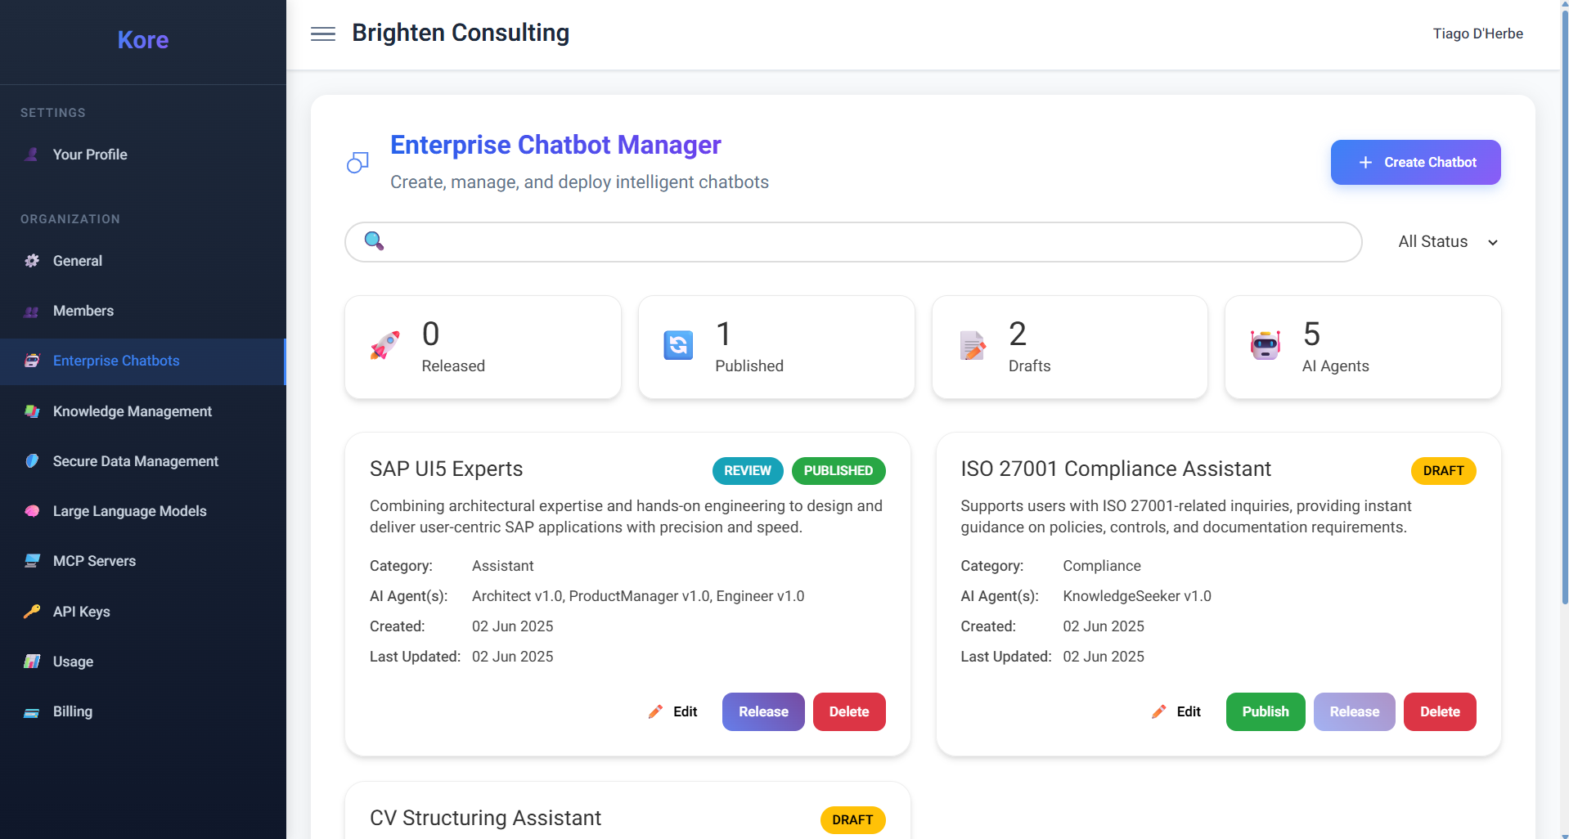Image resolution: width=1569 pixels, height=839 pixels.
Task: Open Your Profile settings
Action: [x=143, y=155]
